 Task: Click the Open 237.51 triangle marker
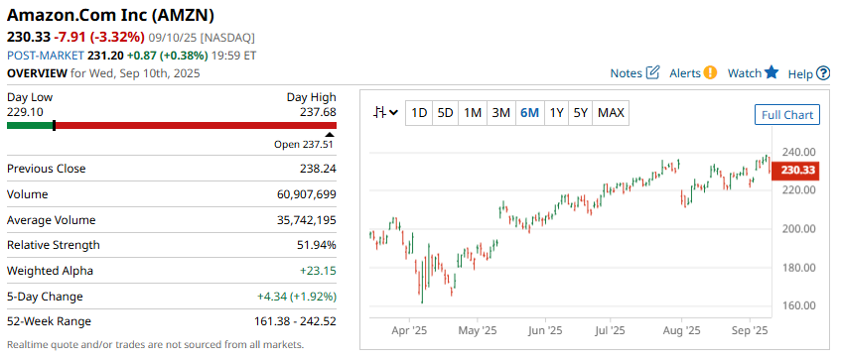(330, 135)
